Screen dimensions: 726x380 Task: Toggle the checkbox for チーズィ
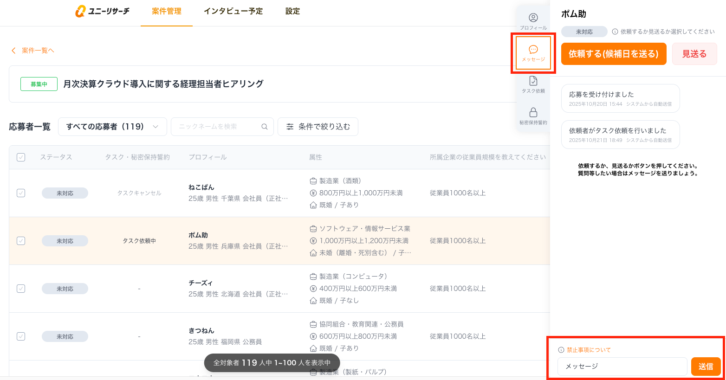coord(21,289)
